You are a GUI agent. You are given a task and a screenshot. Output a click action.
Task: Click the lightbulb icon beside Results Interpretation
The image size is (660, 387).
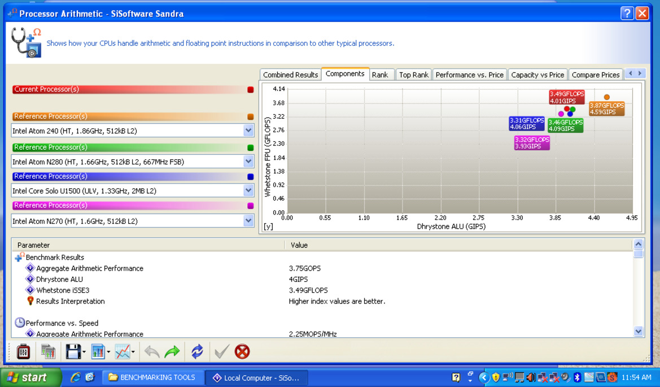(x=30, y=301)
